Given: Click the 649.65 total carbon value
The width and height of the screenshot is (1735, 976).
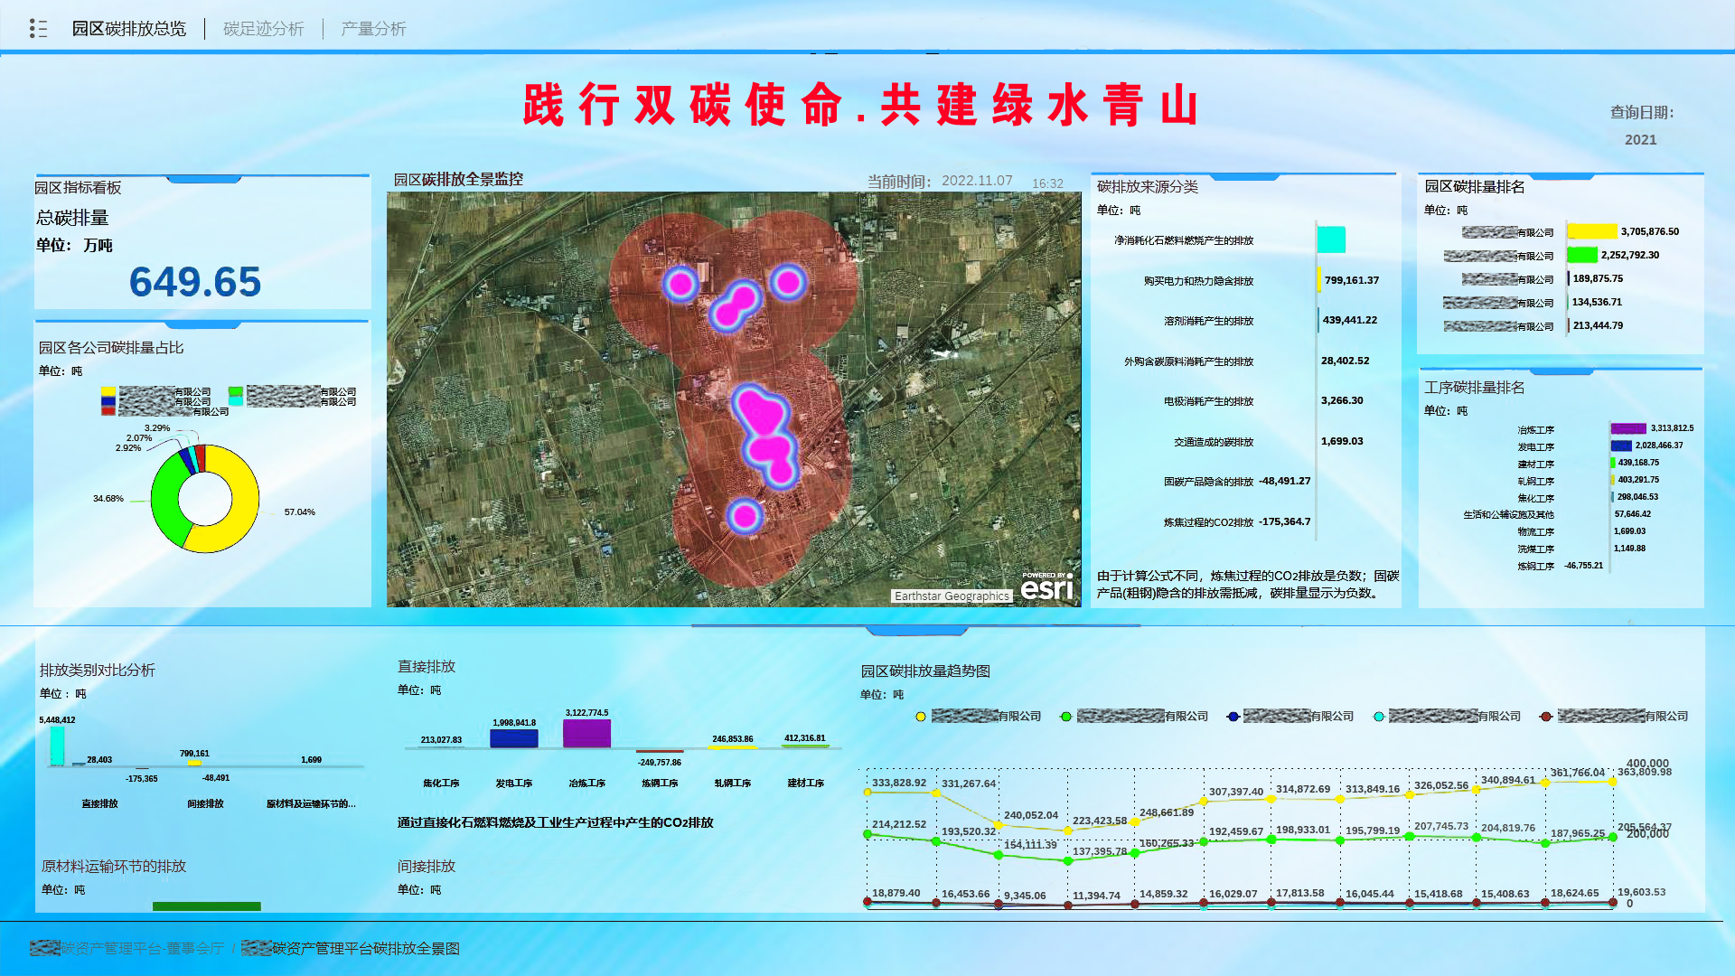Looking at the screenshot, I should pos(195,281).
